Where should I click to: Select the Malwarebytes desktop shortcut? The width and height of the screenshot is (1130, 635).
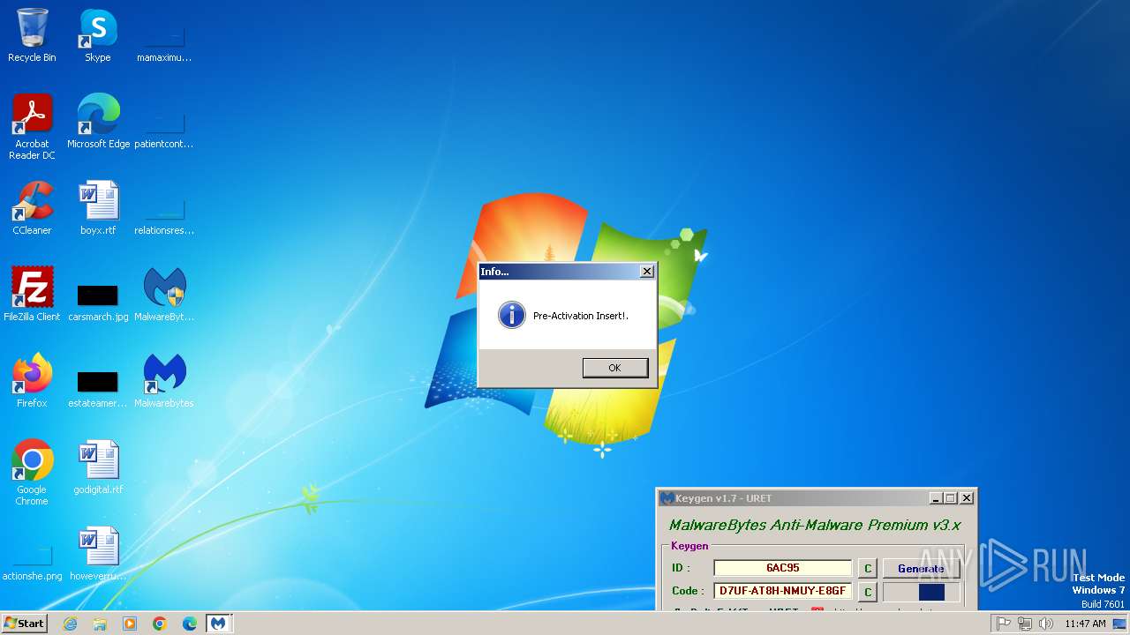coord(164,381)
